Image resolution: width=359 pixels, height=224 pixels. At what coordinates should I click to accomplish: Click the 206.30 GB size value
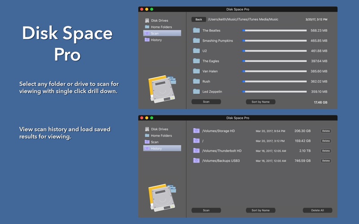(302, 131)
